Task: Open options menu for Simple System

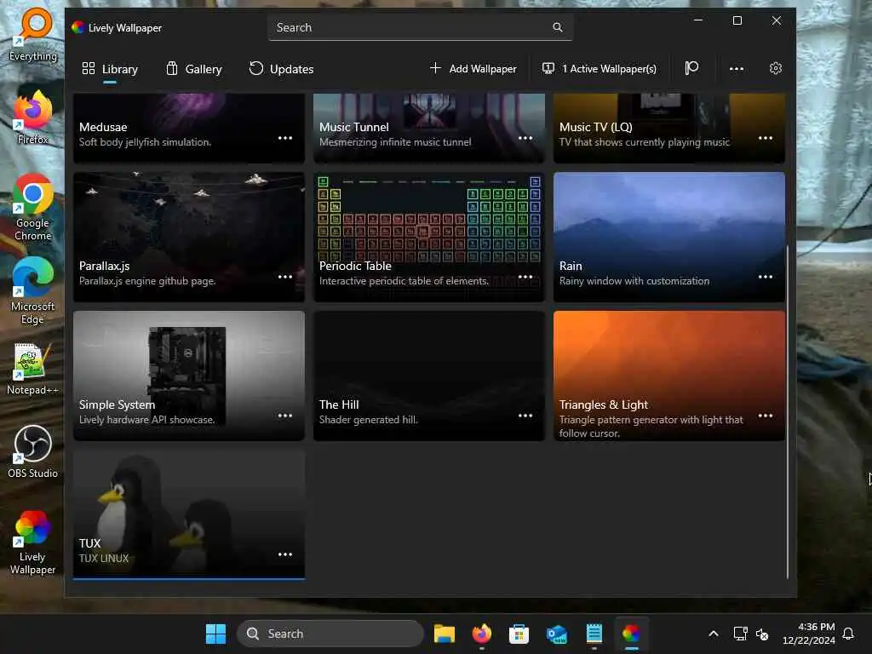Action: coord(285,416)
